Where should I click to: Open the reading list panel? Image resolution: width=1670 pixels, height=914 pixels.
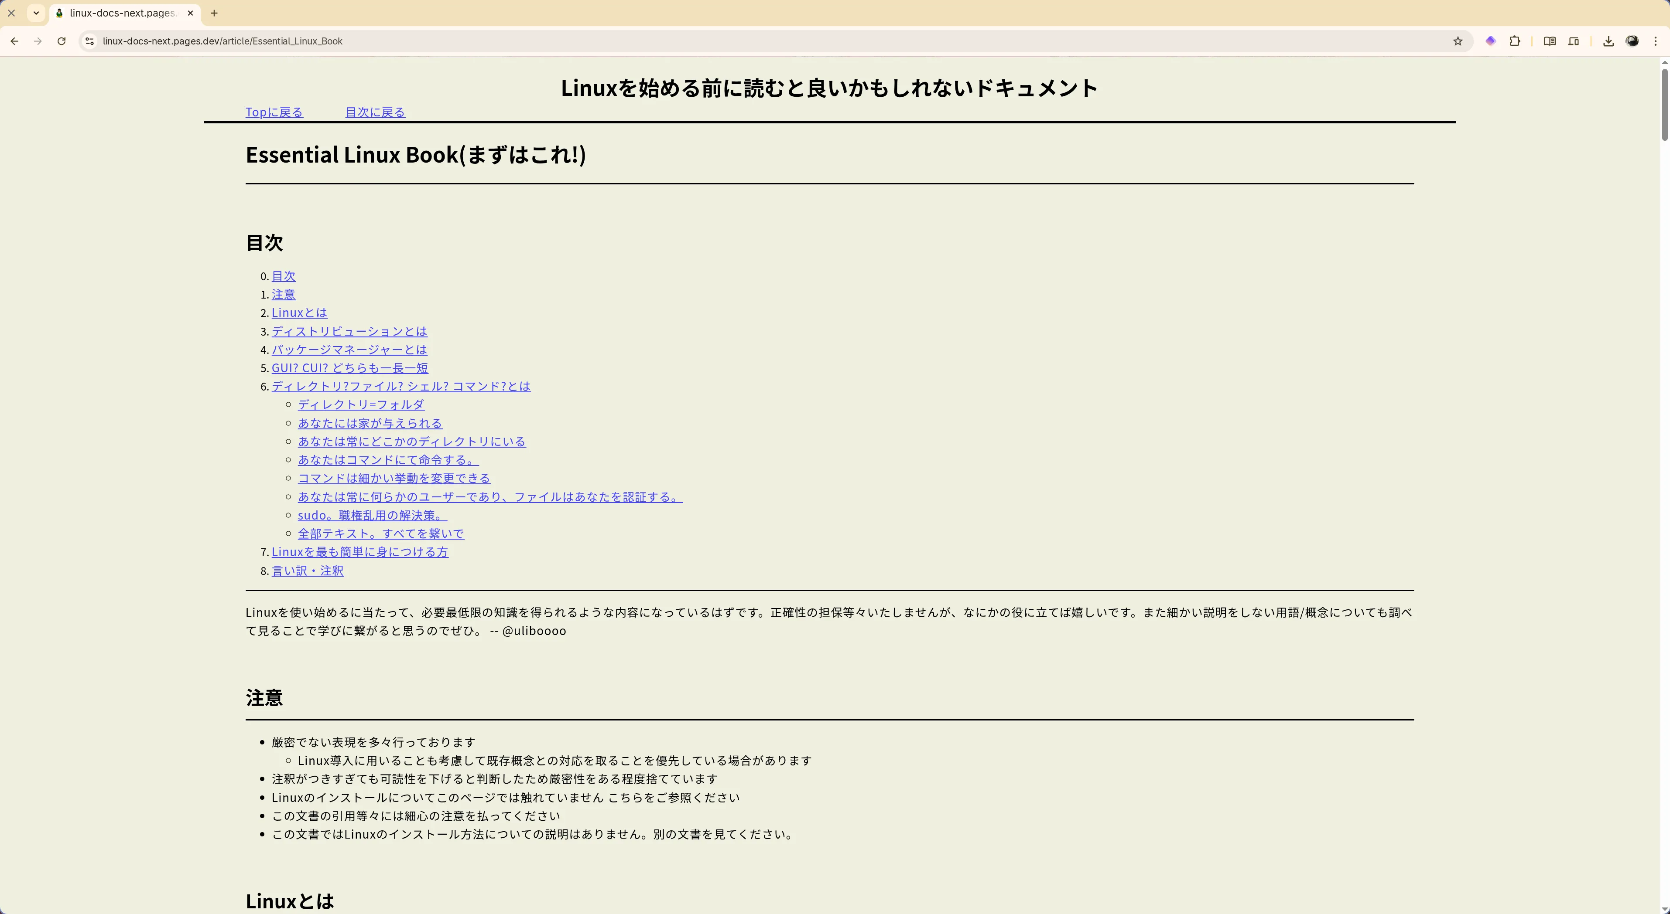coord(1550,40)
